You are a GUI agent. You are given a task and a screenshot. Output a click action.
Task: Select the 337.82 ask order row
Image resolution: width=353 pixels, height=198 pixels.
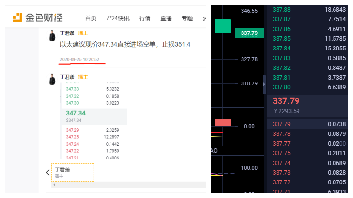(308, 68)
